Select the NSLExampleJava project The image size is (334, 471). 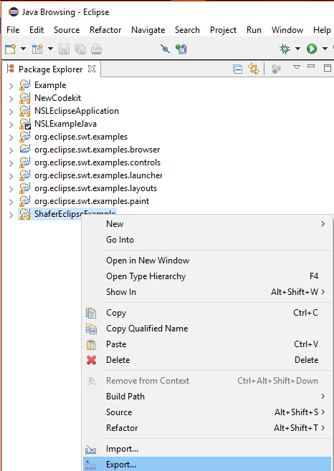pyautogui.click(x=65, y=124)
